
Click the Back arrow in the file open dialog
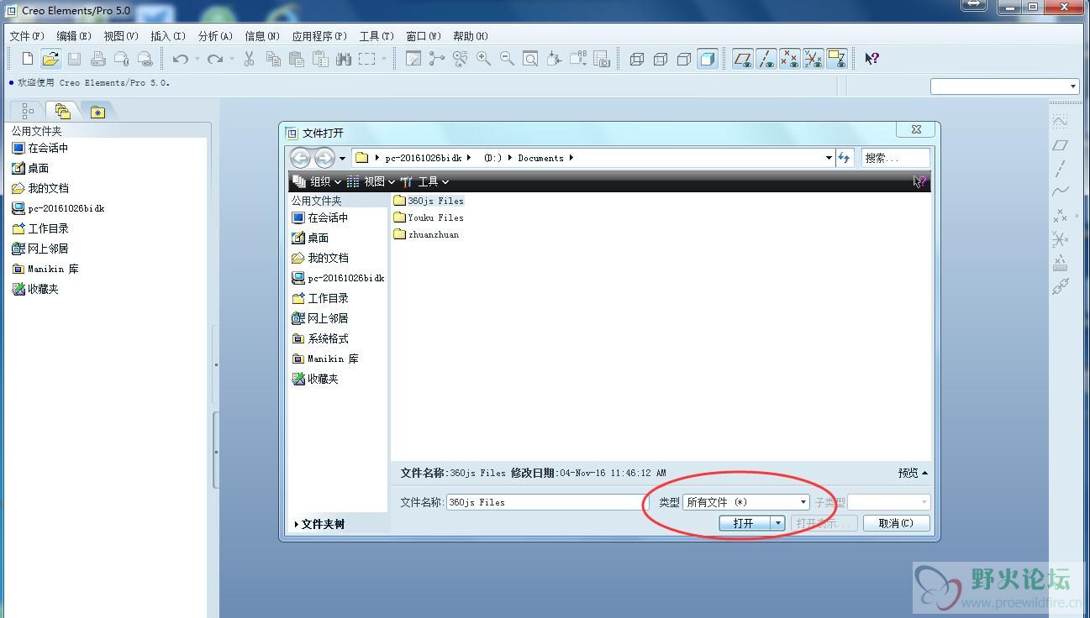coord(300,158)
